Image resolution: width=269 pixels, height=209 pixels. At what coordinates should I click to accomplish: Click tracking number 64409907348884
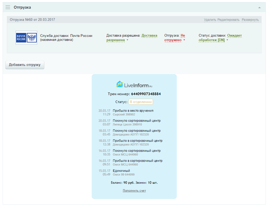click(146, 94)
